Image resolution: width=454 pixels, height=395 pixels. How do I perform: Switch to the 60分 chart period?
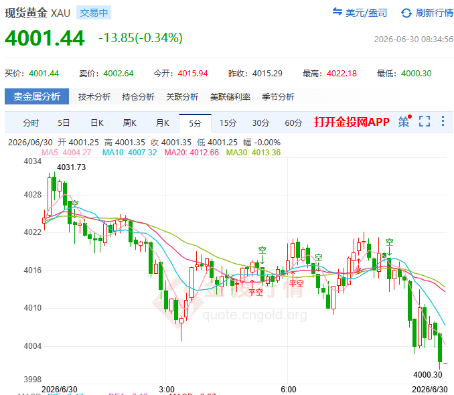[293, 123]
